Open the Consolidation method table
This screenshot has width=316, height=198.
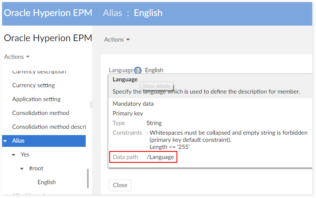[x=41, y=113]
